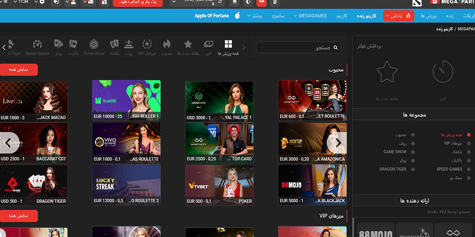
Task: Expand the 'بیشتر' more dropdown
Action: 255,16
